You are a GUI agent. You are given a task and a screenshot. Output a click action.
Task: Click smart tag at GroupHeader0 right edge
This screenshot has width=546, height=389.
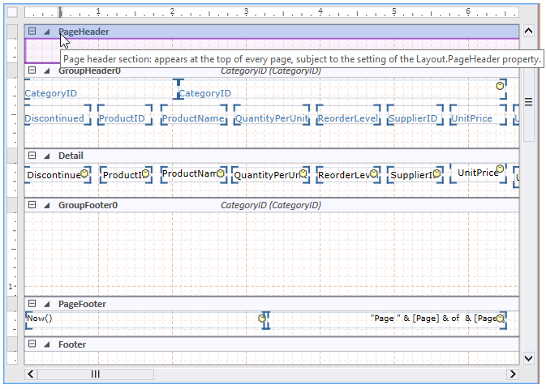point(501,85)
